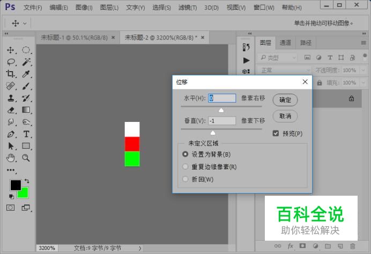
Task: Click the new group folder icon
Action: coord(328,246)
